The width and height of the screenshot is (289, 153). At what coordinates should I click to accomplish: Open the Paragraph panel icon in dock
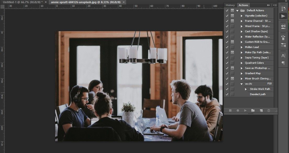pos(283,63)
